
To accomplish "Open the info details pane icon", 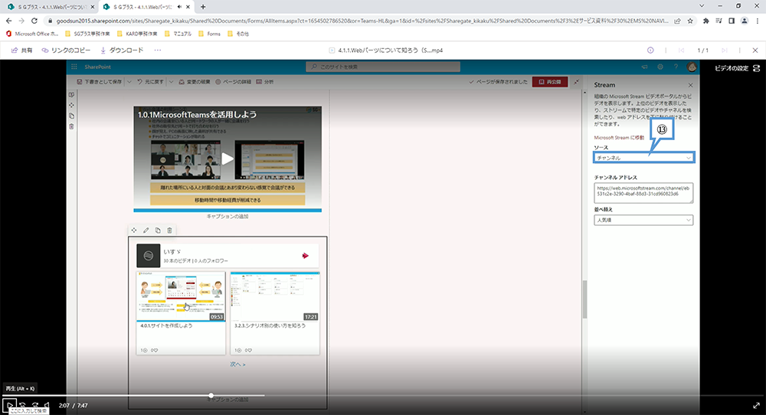I will pyautogui.click(x=650, y=51).
